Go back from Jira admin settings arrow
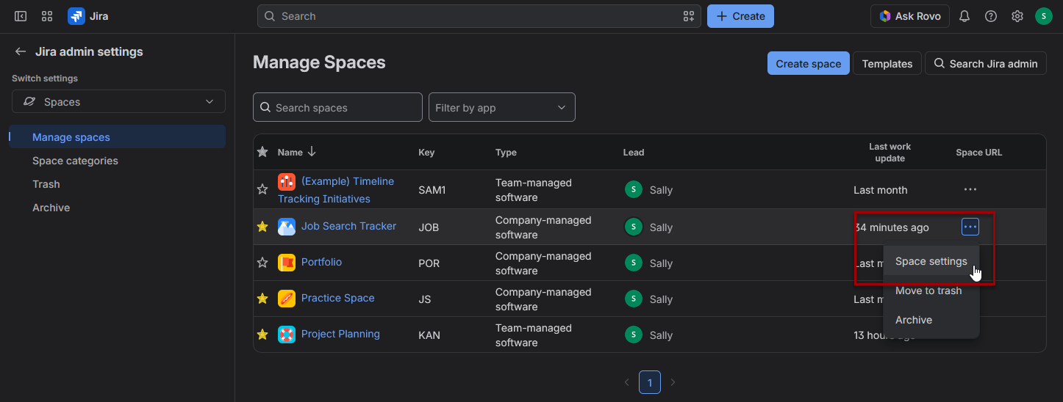This screenshot has height=402, width=1063. (x=21, y=51)
